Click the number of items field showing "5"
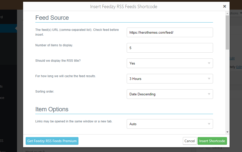242x152 pixels. (170, 48)
